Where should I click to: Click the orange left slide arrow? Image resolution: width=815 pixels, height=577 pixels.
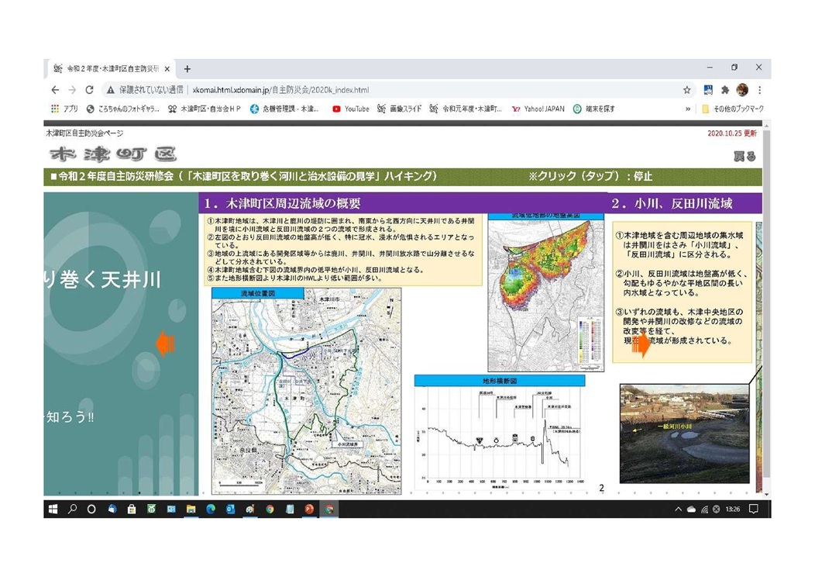coord(165,344)
